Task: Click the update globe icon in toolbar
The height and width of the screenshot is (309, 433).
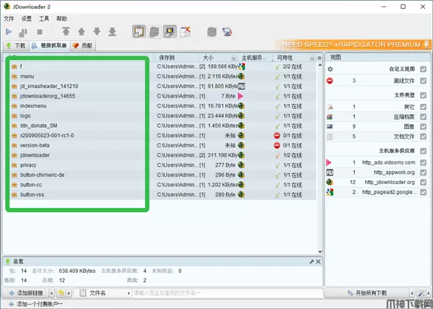Action: point(227,32)
